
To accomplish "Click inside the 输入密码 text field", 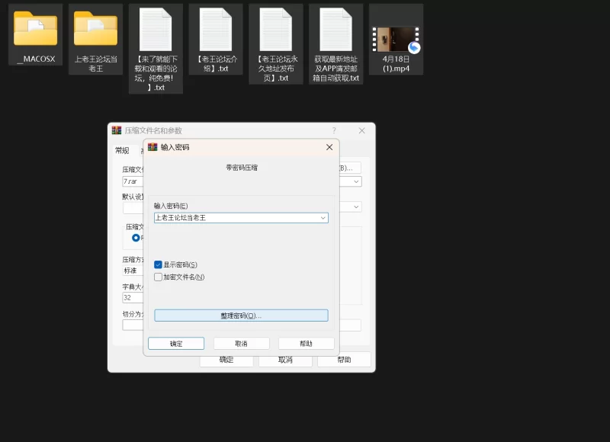I will click(x=235, y=218).
